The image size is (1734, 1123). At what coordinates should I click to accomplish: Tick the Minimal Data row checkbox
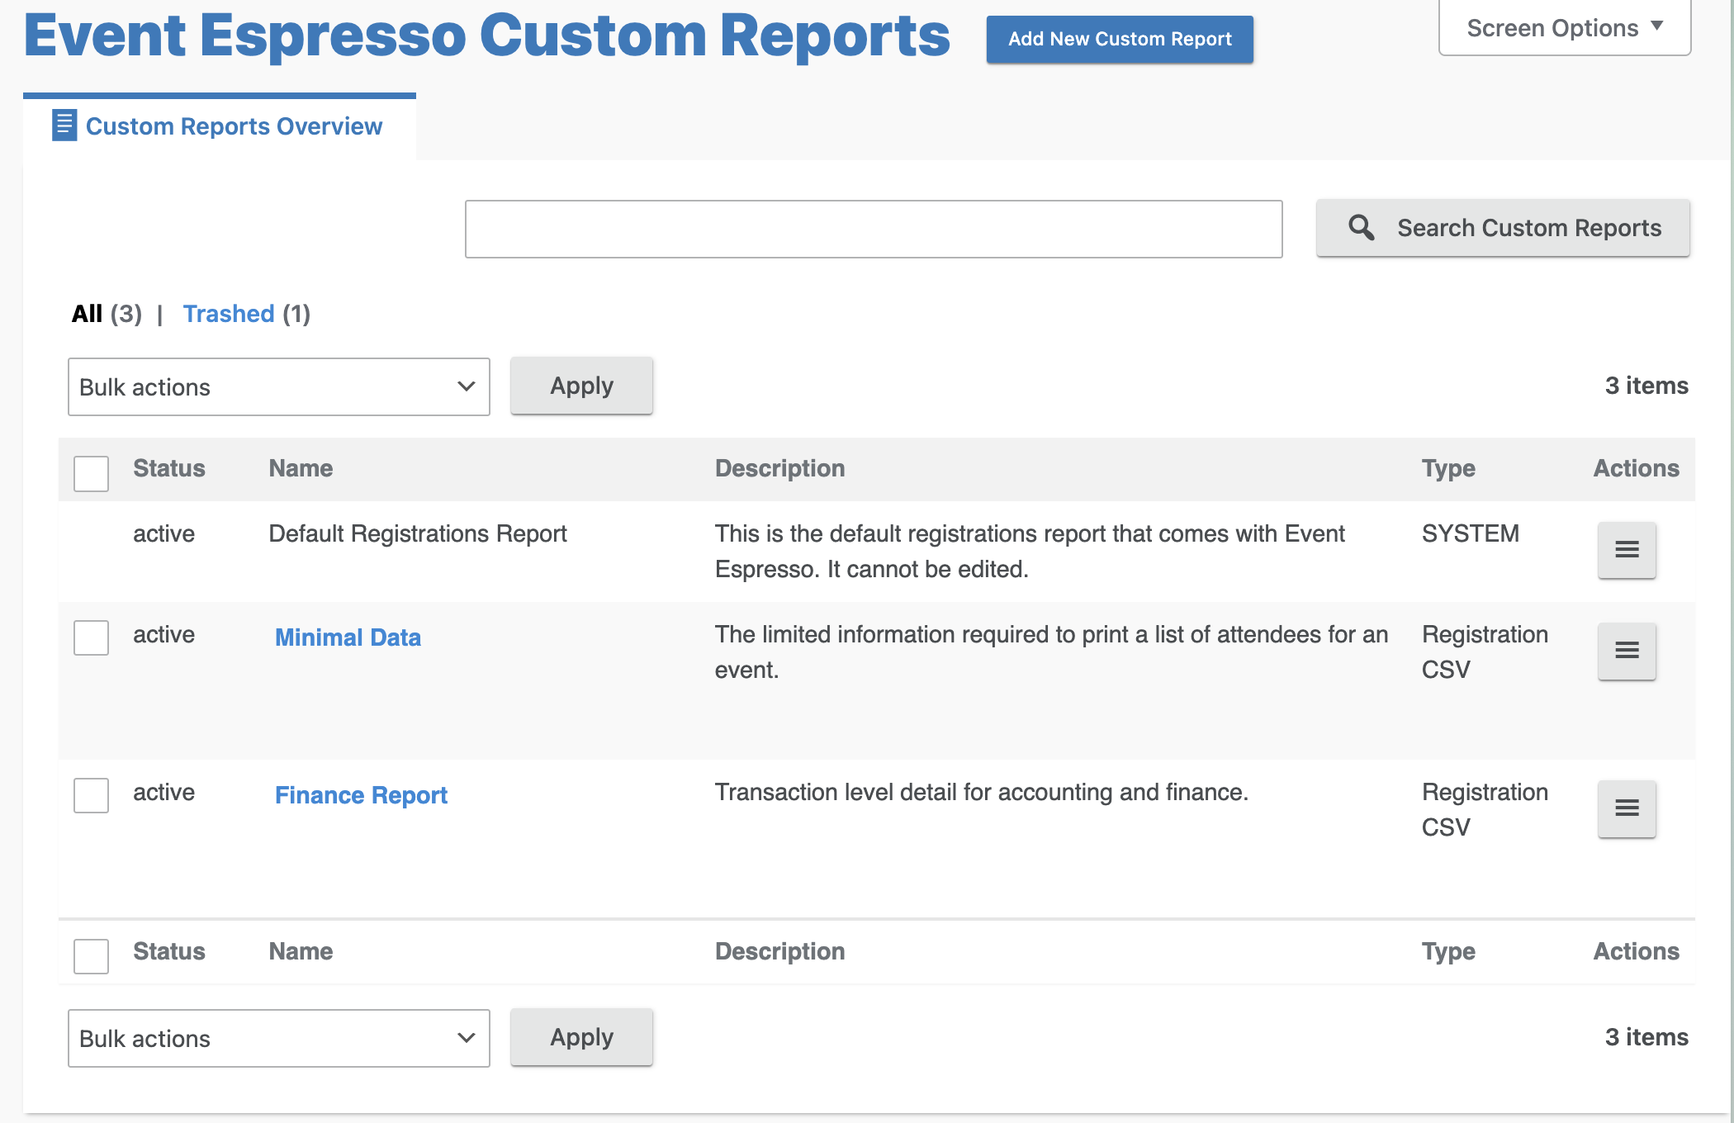tap(91, 637)
